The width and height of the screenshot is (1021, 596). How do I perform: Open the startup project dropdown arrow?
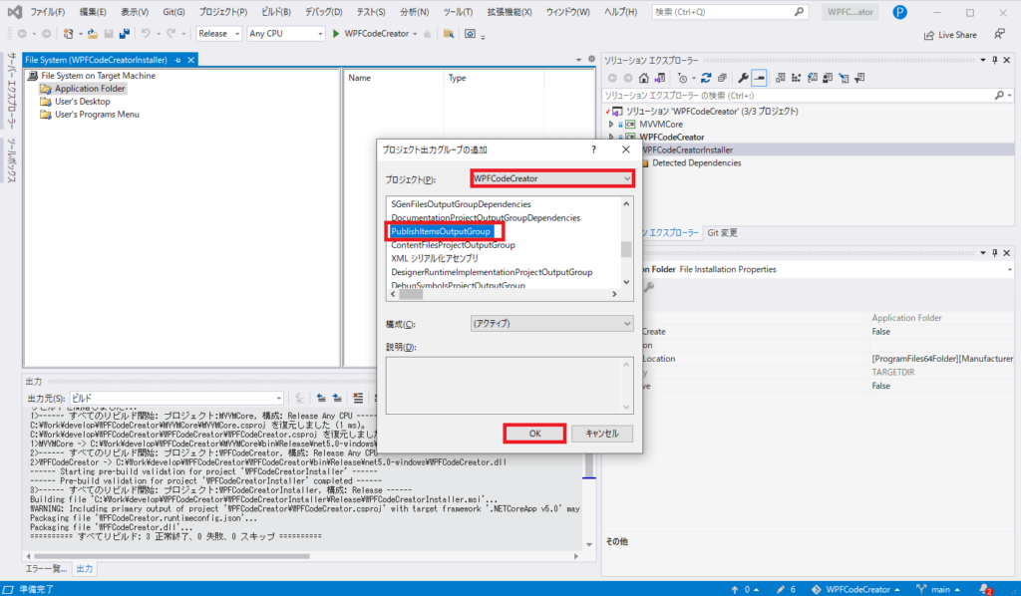415,34
